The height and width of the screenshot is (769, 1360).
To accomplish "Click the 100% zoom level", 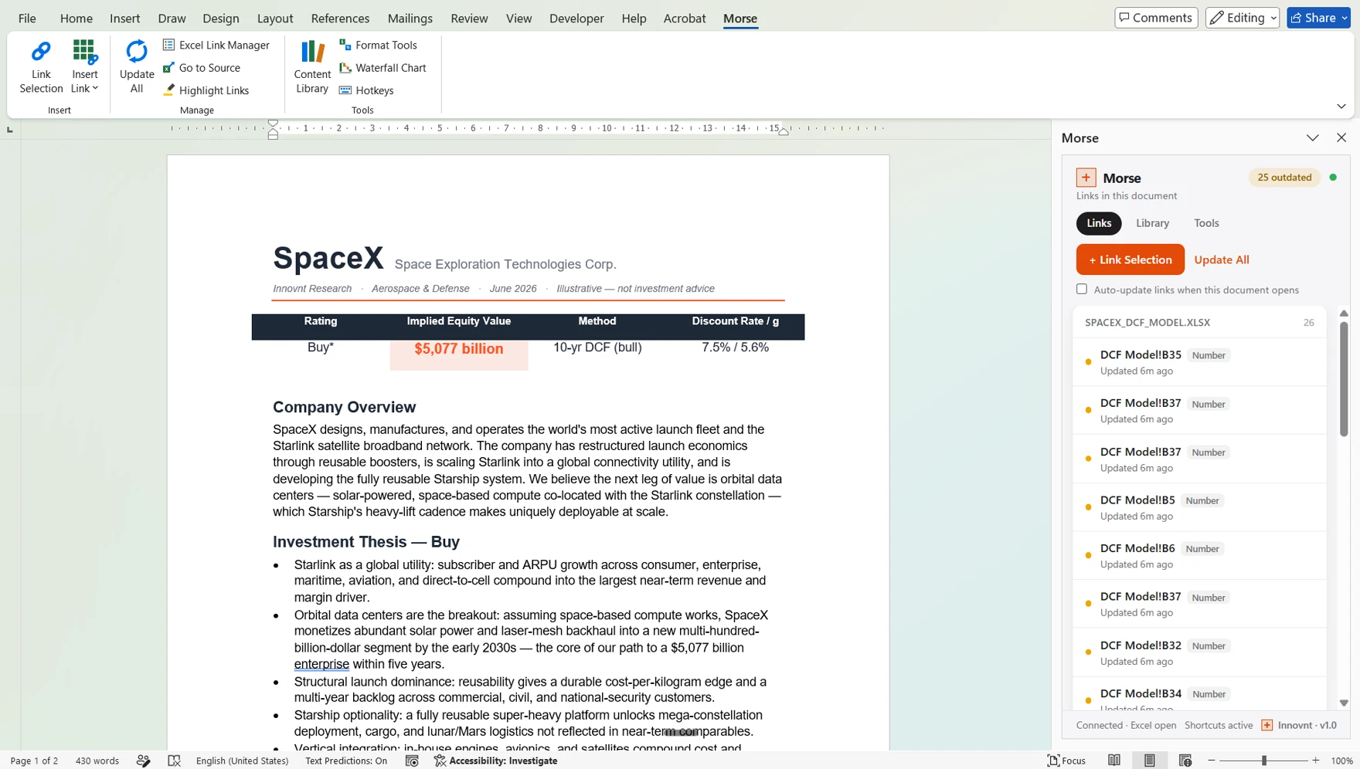I will click(1342, 761).
